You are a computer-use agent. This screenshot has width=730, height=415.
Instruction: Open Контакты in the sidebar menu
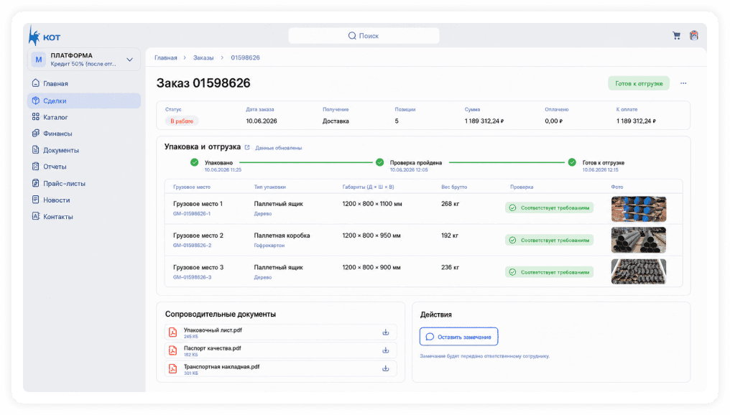pyautogui.click(x=84, y=217)
